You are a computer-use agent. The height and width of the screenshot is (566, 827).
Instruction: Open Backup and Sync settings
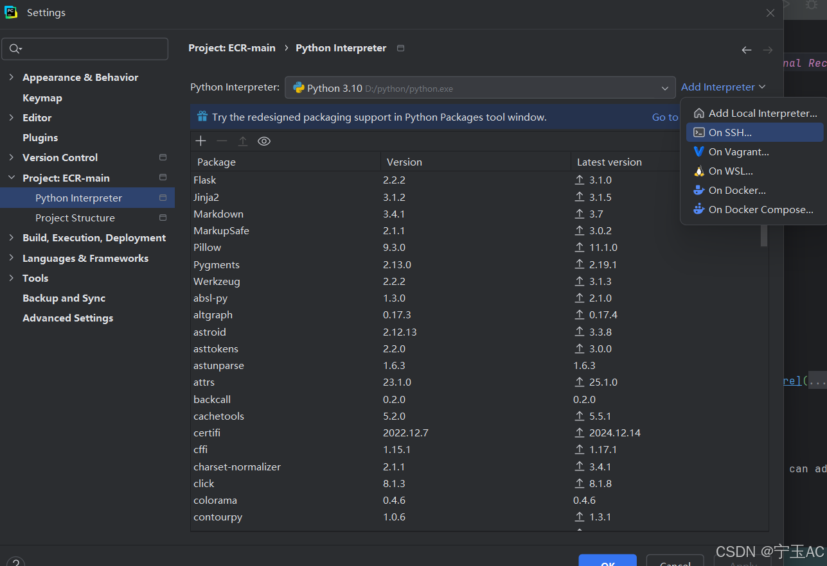(x=64, y=298)
